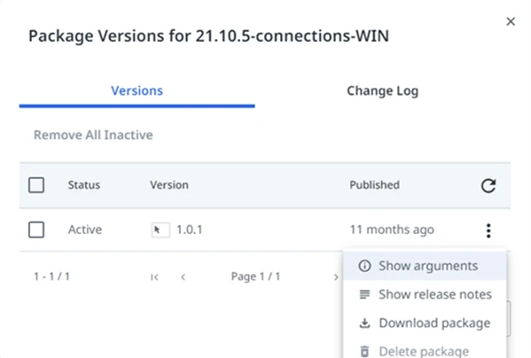Open the three-dot actions menu for version 1.0.1
This screenshot has height=358, width=531.
(x=488, y=230)
